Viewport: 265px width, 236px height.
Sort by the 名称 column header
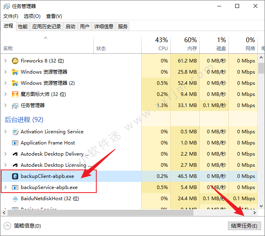(x=47, y=45)
